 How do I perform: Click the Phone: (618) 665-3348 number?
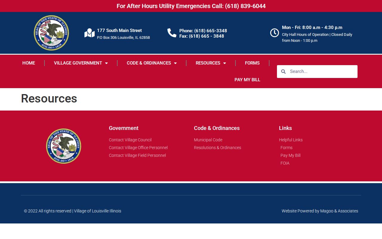pos(203,31)
